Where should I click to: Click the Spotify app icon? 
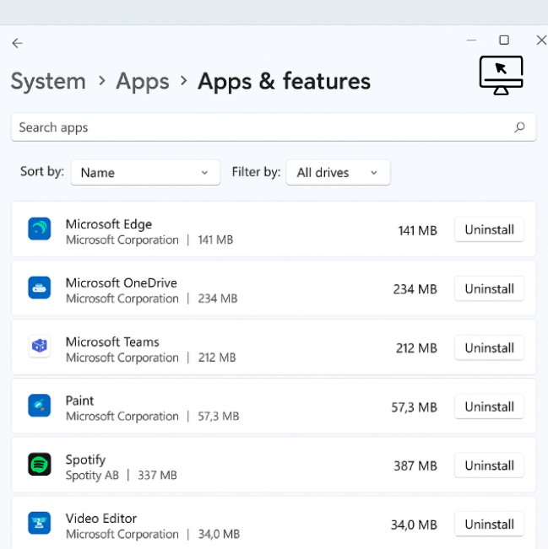pos(40,465)
